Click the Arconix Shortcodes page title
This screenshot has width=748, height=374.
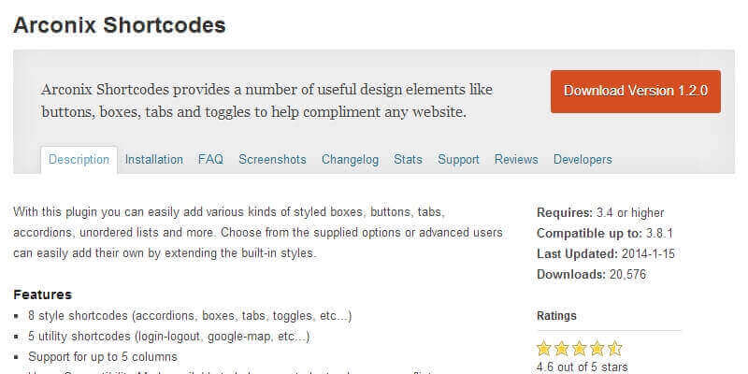(120, 25)
